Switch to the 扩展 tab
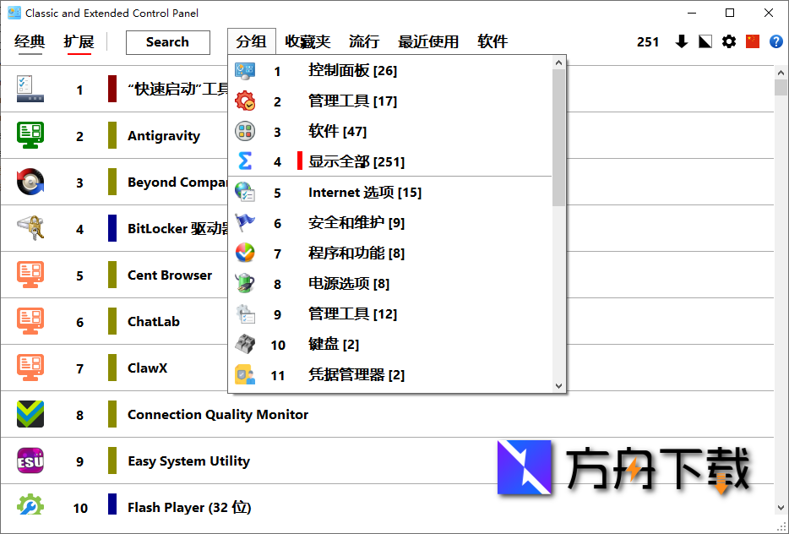Screen dimensions: 789x534 point(77,41)
